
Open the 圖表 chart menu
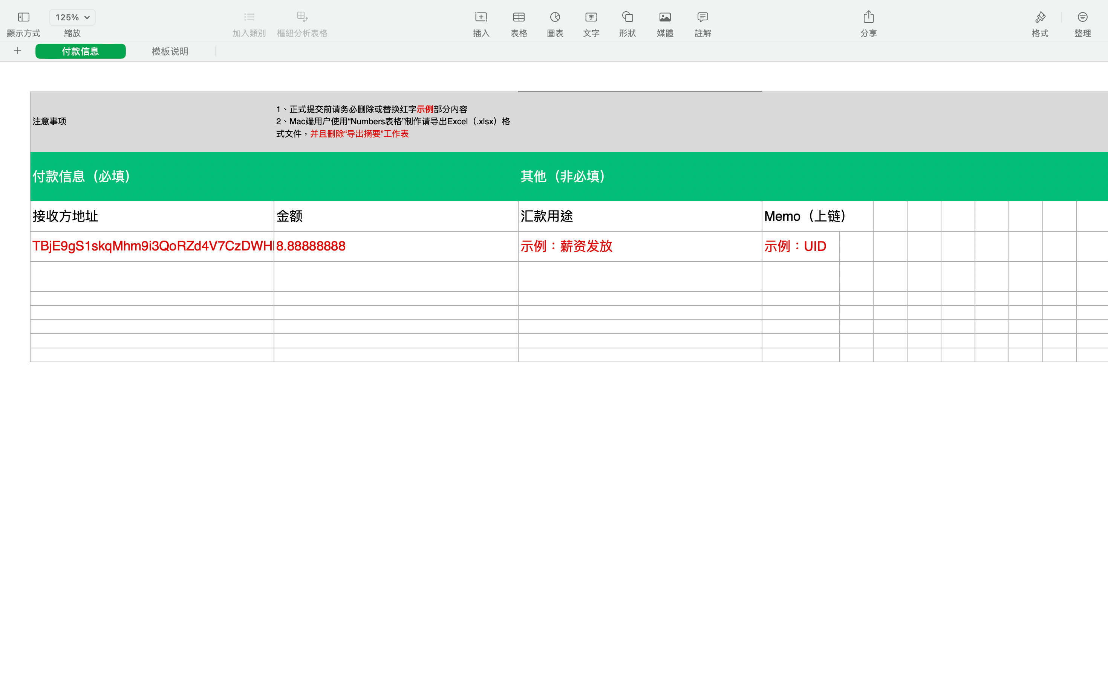[x=555, y=17]
